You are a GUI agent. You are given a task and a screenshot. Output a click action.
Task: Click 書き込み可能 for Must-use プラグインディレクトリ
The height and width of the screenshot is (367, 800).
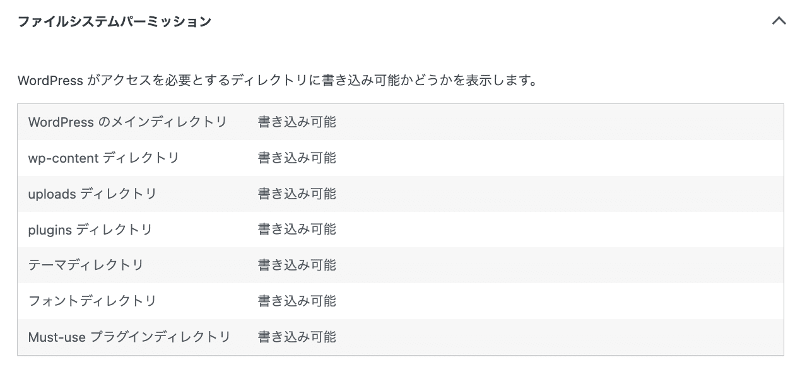coord(296,337)
